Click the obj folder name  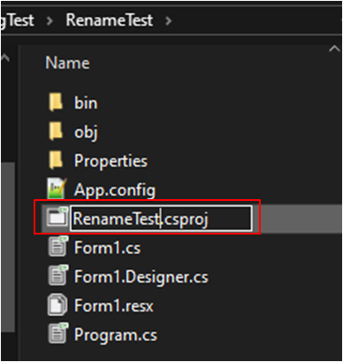(x=86, y=132)
